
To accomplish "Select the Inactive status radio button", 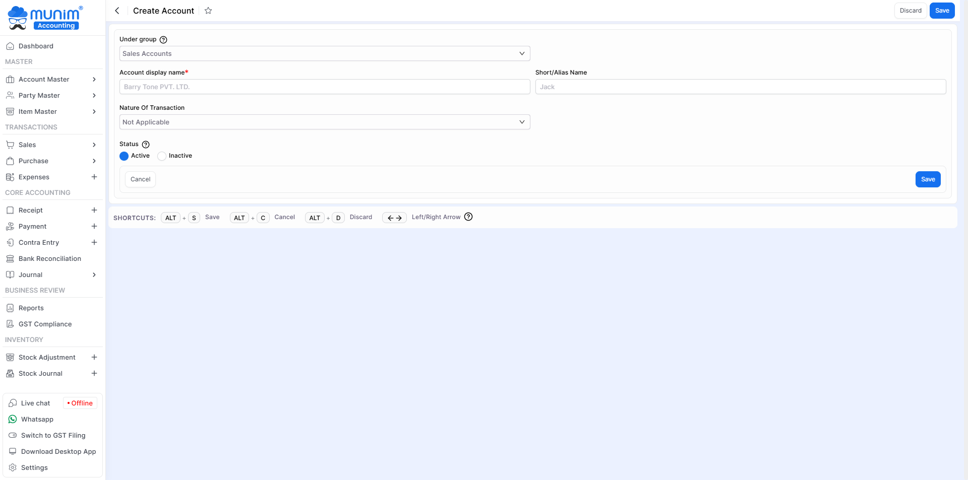I will (162, 156).
